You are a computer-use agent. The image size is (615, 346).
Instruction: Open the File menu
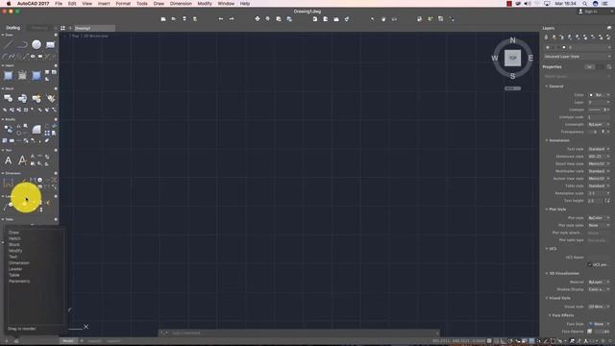[x=59, y=4]
